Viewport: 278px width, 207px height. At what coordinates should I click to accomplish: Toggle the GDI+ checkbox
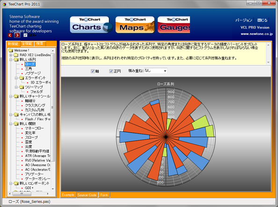pos(25,35)
